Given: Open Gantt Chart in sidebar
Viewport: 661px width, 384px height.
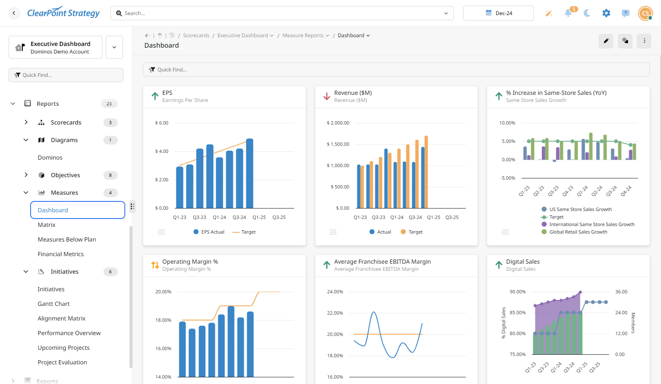Looking at the screenshot, I should click(54, 304).
